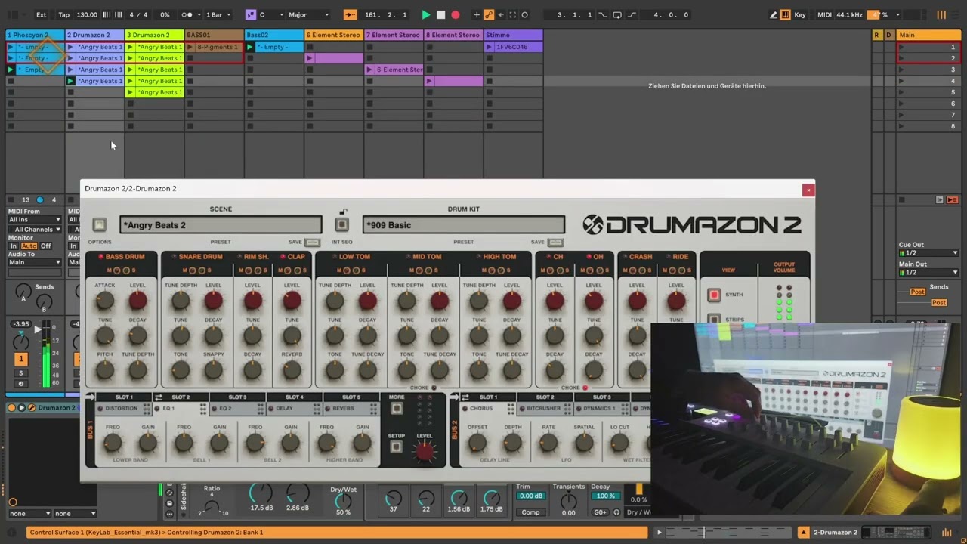Screen dimensions: 967x544
Task: Select the Stimme track header
Action: click(513, 35)
